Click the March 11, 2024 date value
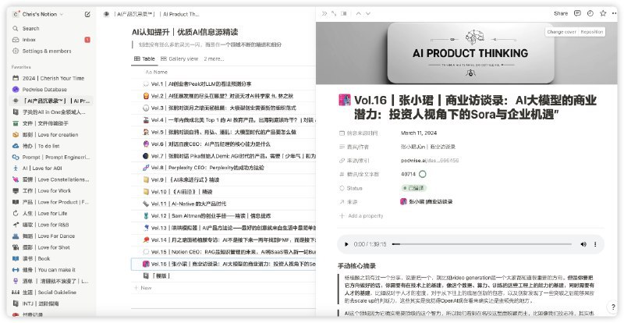The height and width of the screenshot is (323, 624). pos(419,133)
